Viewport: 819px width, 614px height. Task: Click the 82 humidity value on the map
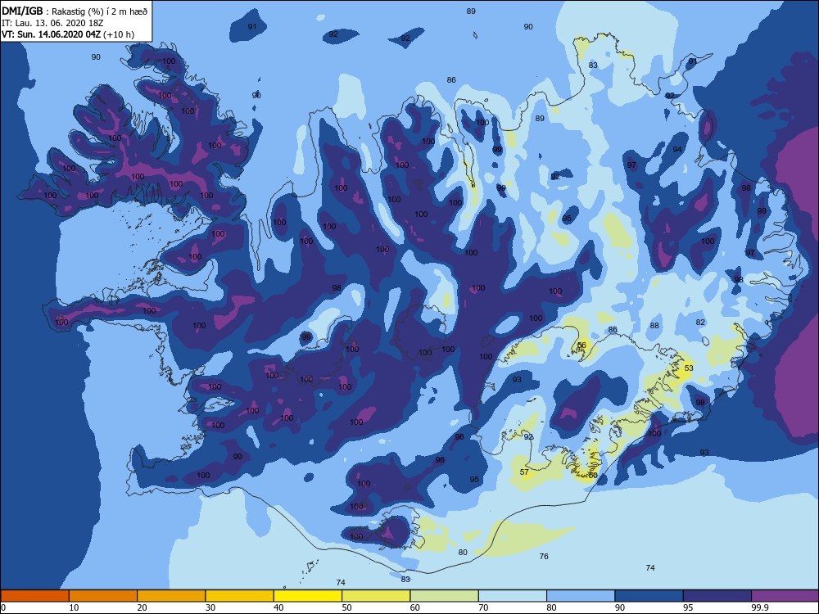[x=700, y=322]
